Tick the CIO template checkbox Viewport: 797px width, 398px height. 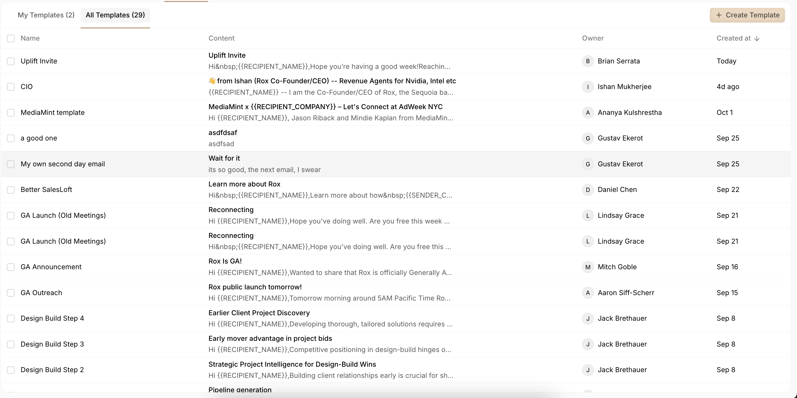[x=11, y=87]
